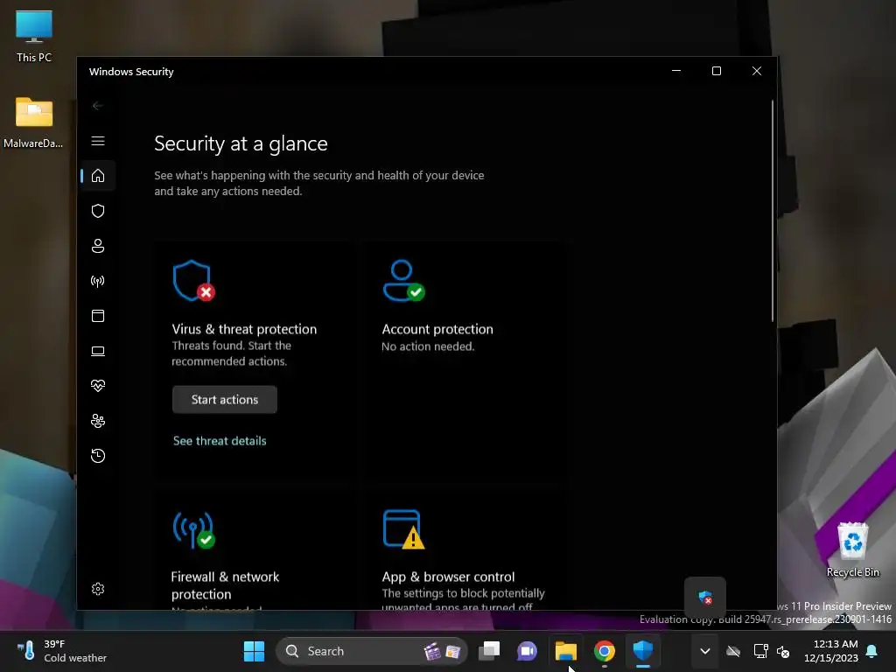Click the Start actions button

tap(225, 399)
